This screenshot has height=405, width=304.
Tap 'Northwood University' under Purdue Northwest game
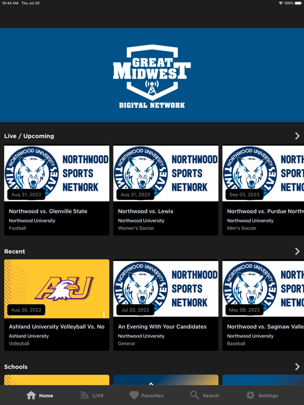pyautogui.click(x=250, y=220)
